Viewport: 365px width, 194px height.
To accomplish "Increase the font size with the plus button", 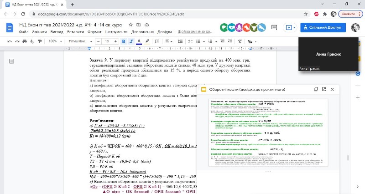I will (x=115, y=41).
